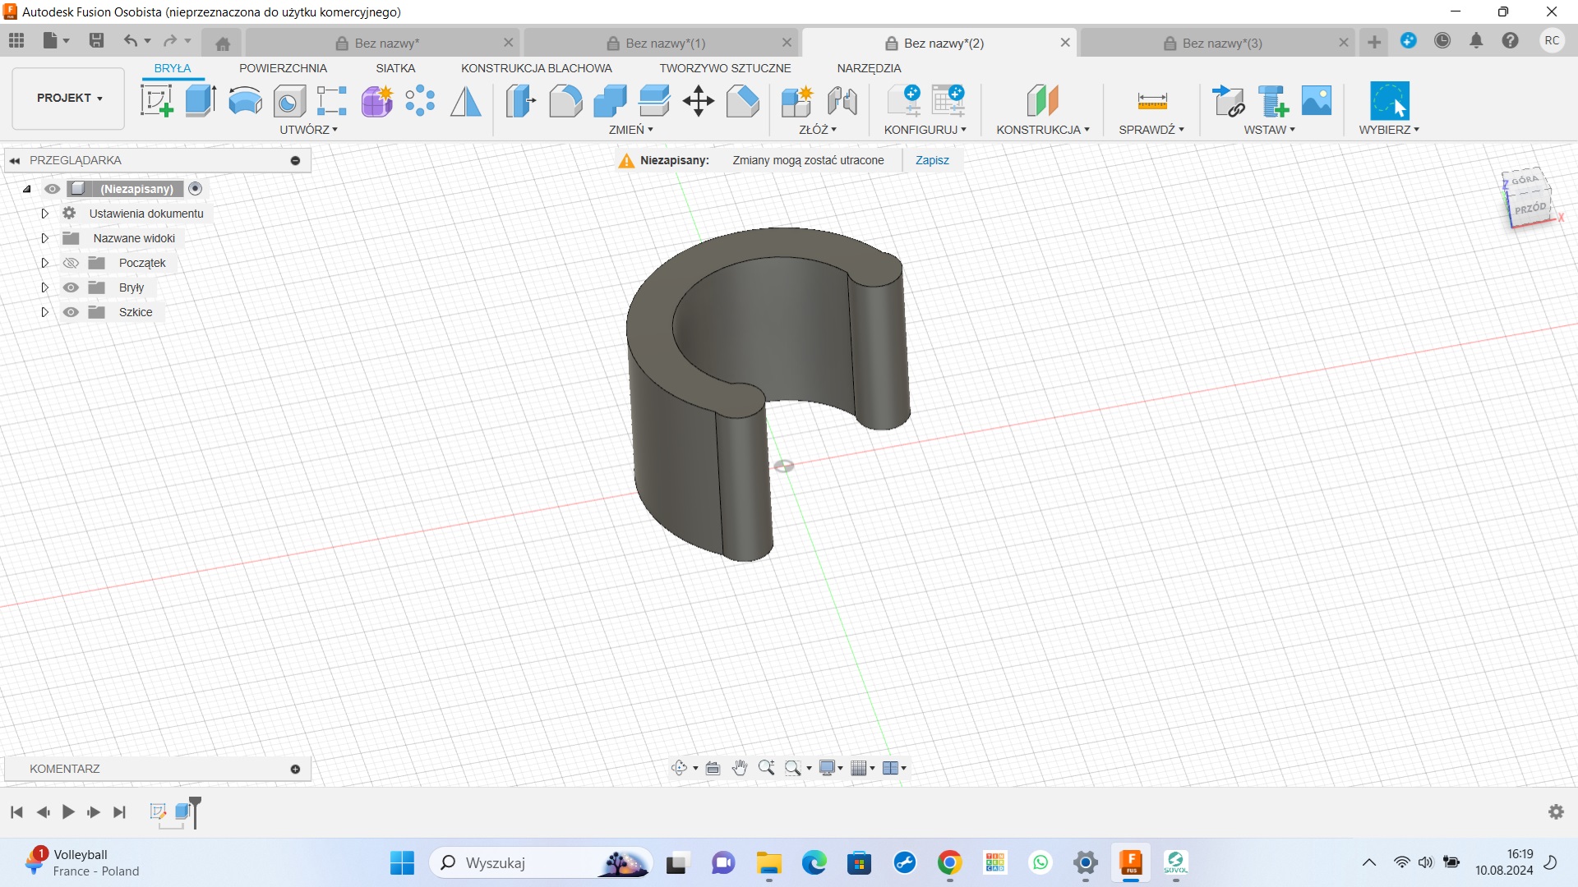Open the Measure ruler tool
The image size is (1578, 887).
(x=1151, y=101)
